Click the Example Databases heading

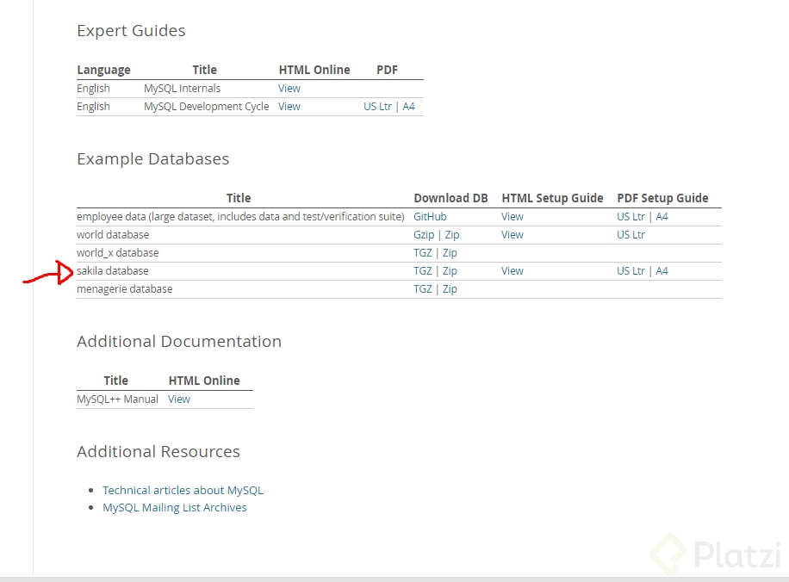[153, 159]
